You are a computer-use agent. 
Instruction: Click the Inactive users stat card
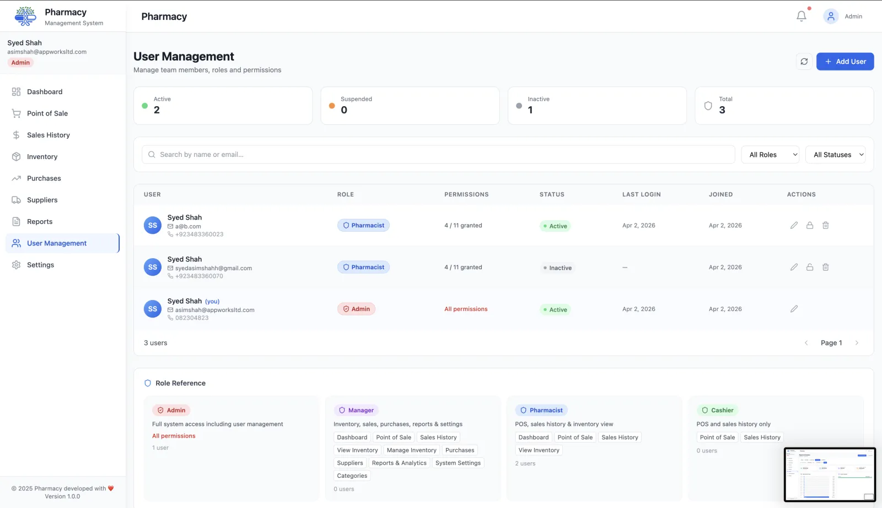597,106
